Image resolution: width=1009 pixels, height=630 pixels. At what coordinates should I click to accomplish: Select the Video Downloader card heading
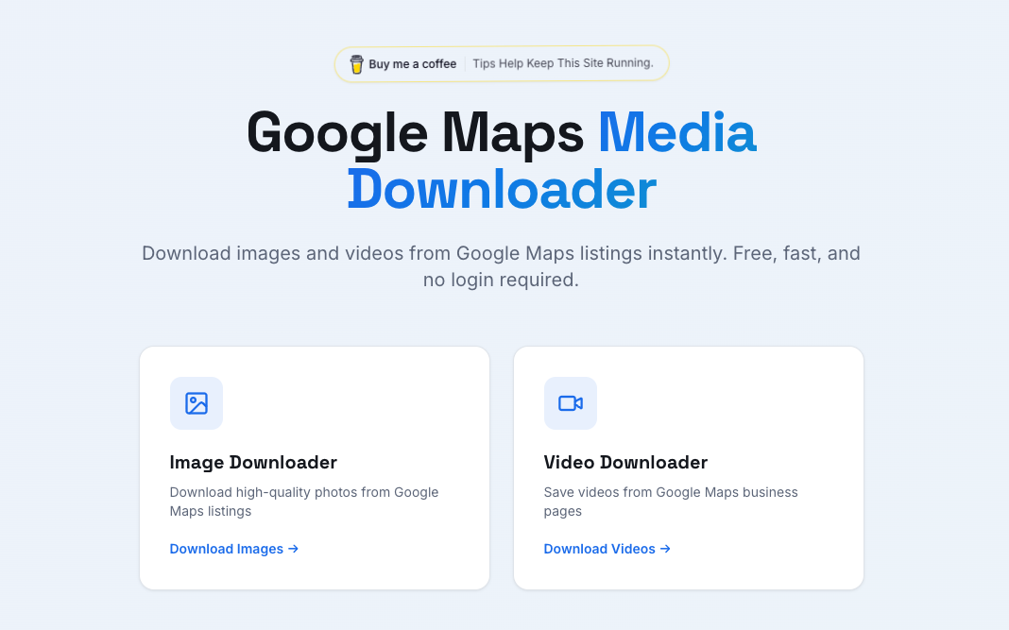coord(625,462)
